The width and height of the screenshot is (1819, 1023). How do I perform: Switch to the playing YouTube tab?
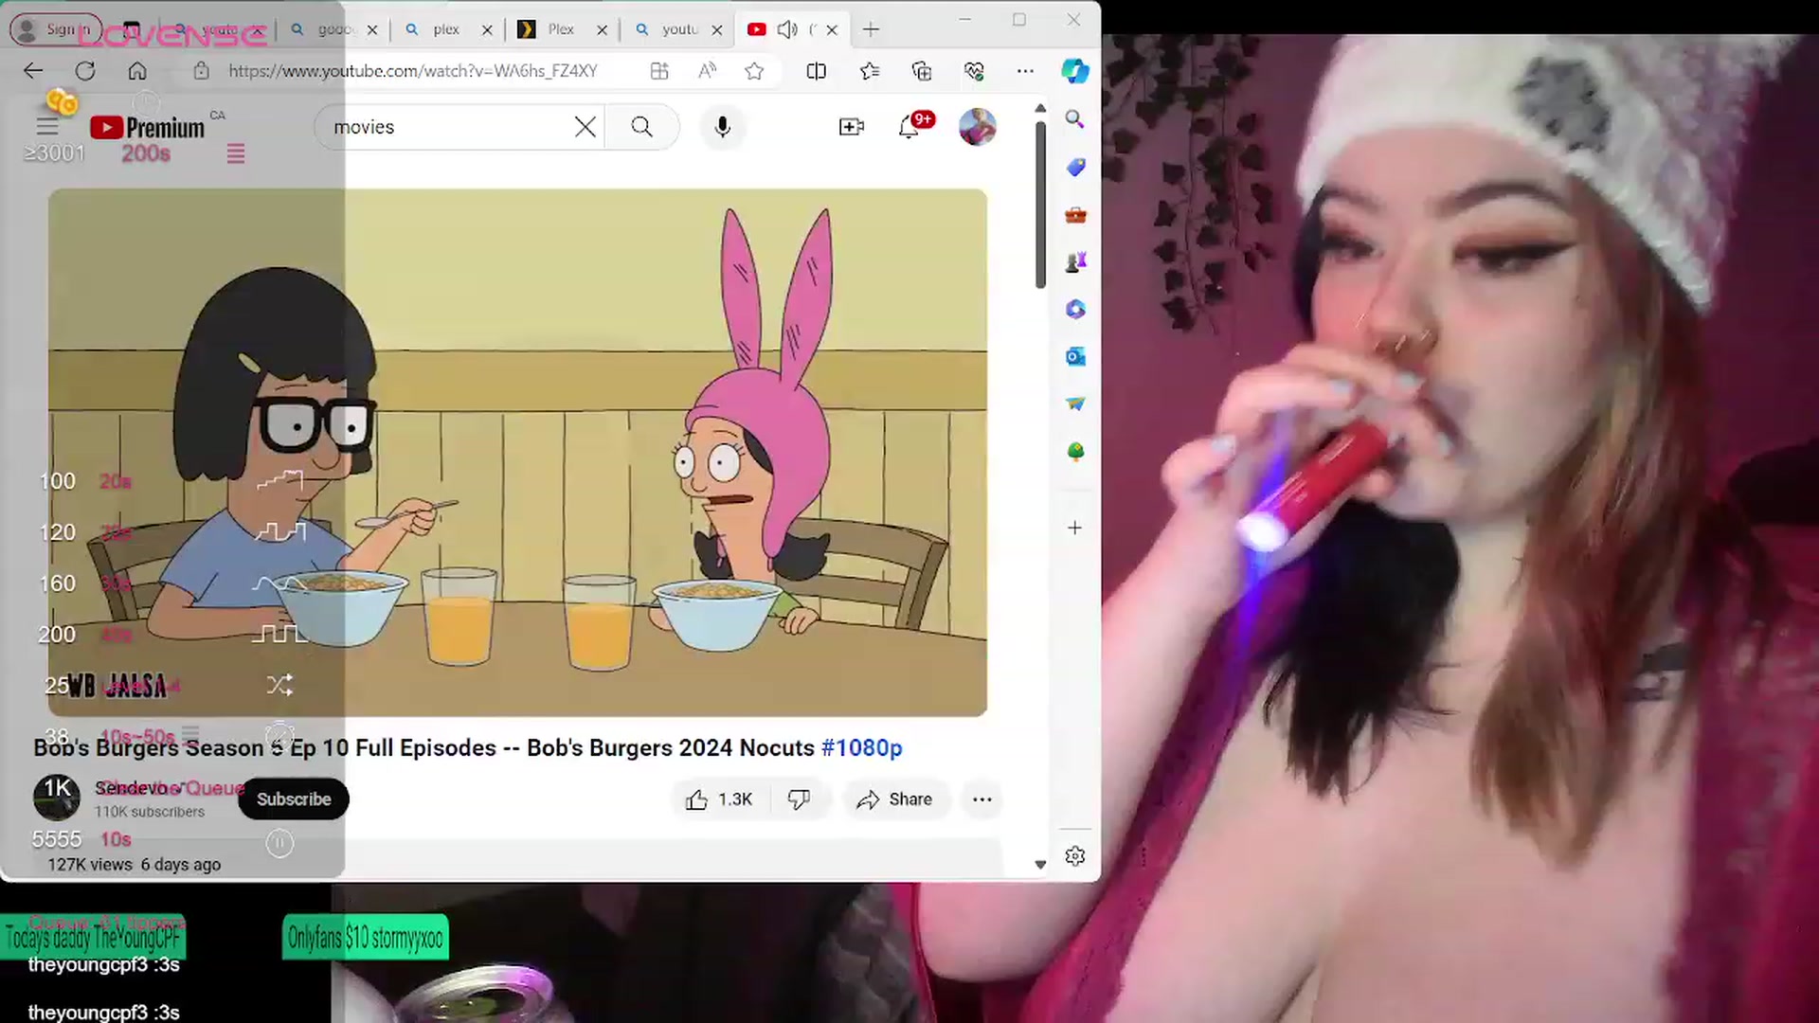pyautogui.click(x=792, y=29)
